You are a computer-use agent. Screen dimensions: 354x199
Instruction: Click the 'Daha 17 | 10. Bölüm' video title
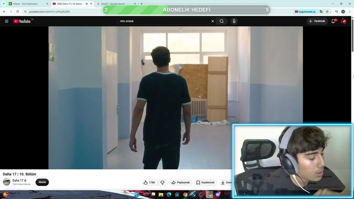tap(19, 174)
